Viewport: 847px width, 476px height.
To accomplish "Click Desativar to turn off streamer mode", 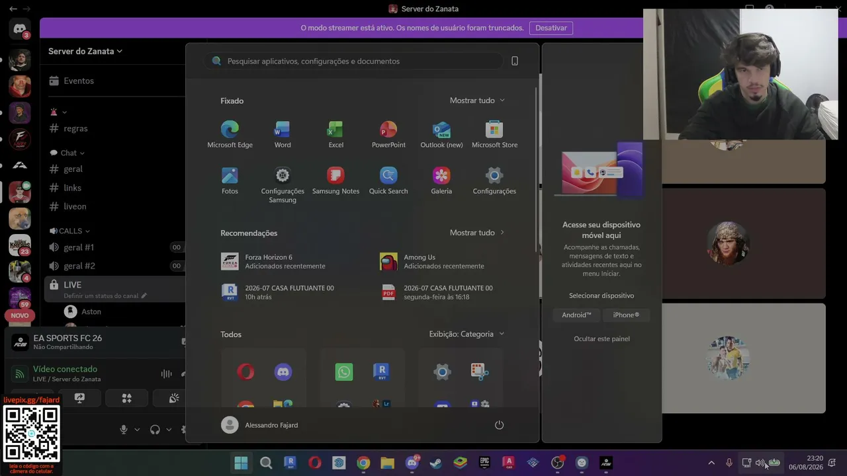I will click(551, 28).
